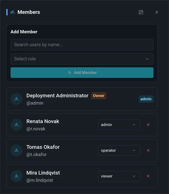Click the admin role tag for owner
169x194 pixels.
[x=146, y=99]
